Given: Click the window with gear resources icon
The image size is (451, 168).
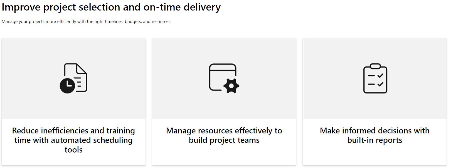Looking at the screenshot, I should point(224,78).
